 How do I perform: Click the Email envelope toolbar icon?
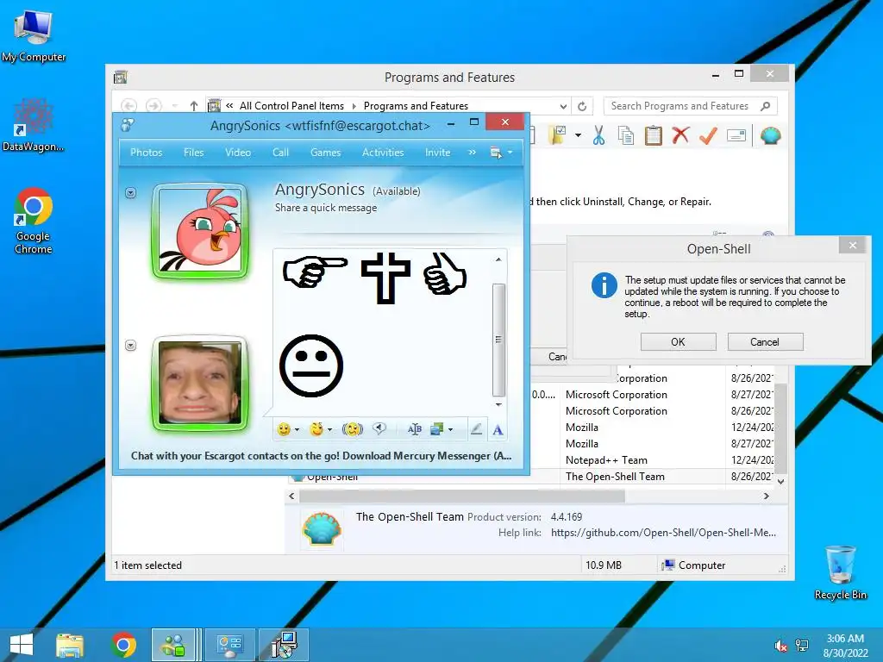[x=736, y=135]
